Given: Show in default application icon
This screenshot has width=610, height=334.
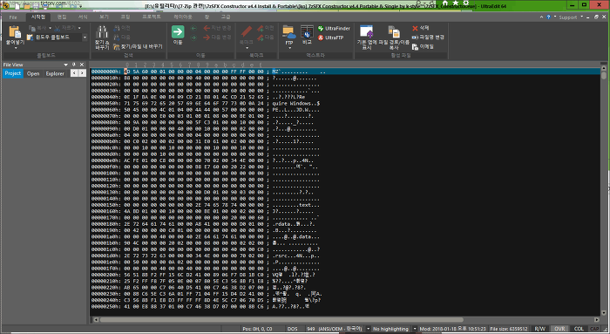Looking at the screenshot, I should click(x=367, y=32).
